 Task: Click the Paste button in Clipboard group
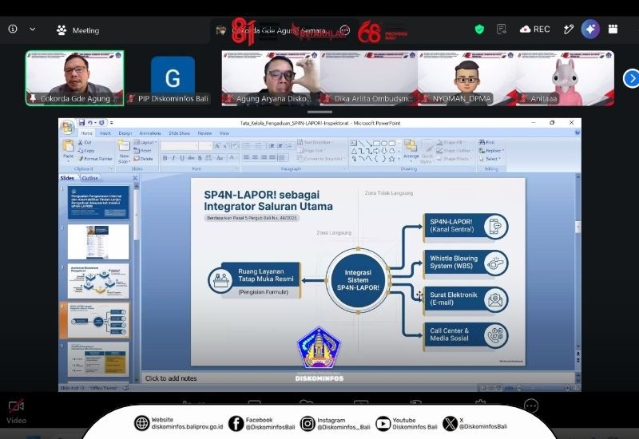(x=68, y=150)
